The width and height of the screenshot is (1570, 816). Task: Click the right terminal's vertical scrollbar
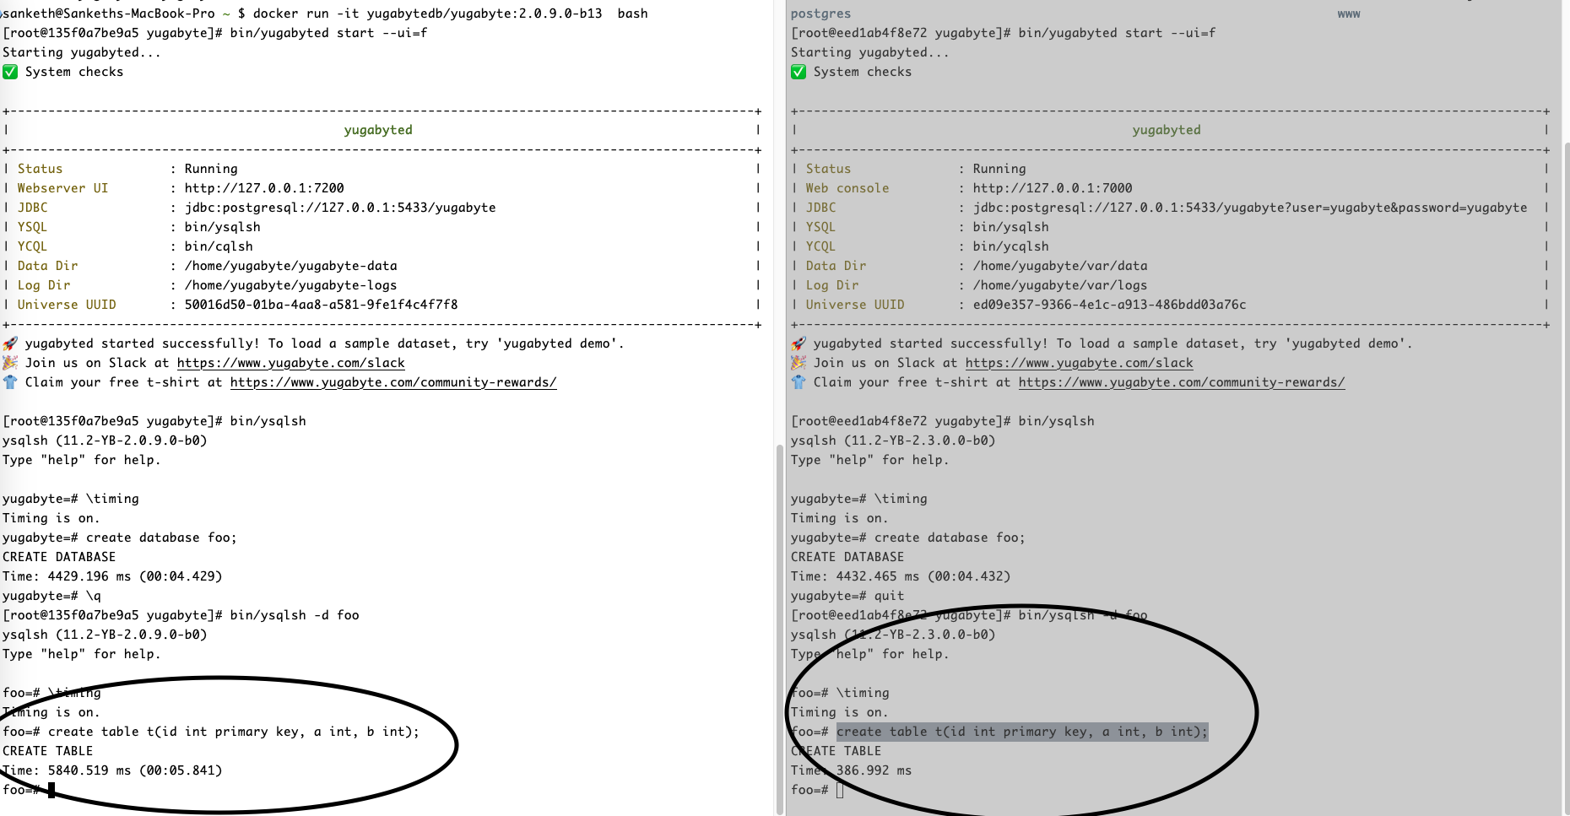1566,477
